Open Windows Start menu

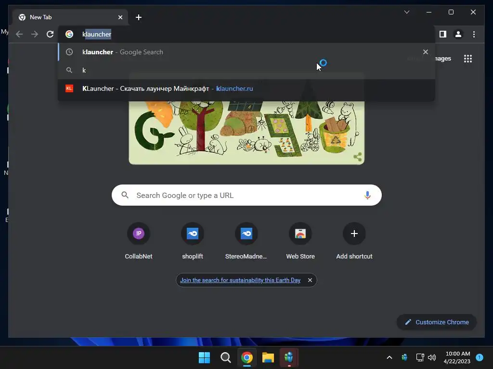pos(204,357)
